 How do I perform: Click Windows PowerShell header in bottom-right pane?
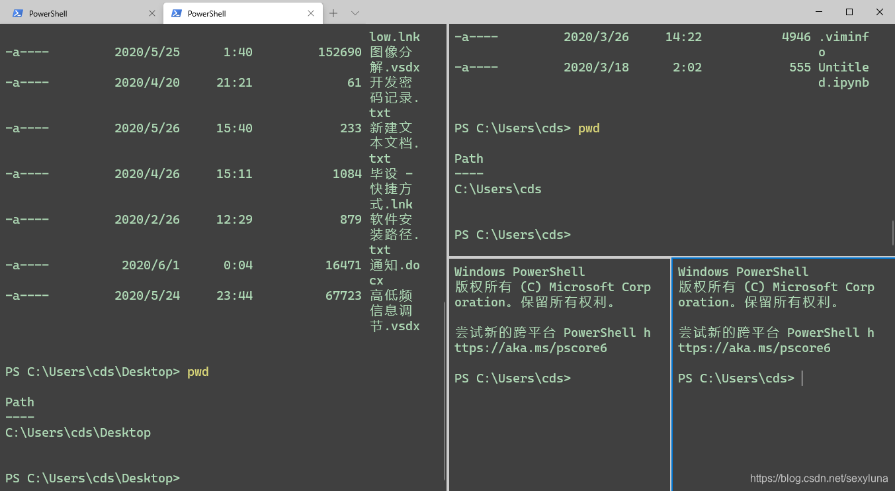[744, 272]
